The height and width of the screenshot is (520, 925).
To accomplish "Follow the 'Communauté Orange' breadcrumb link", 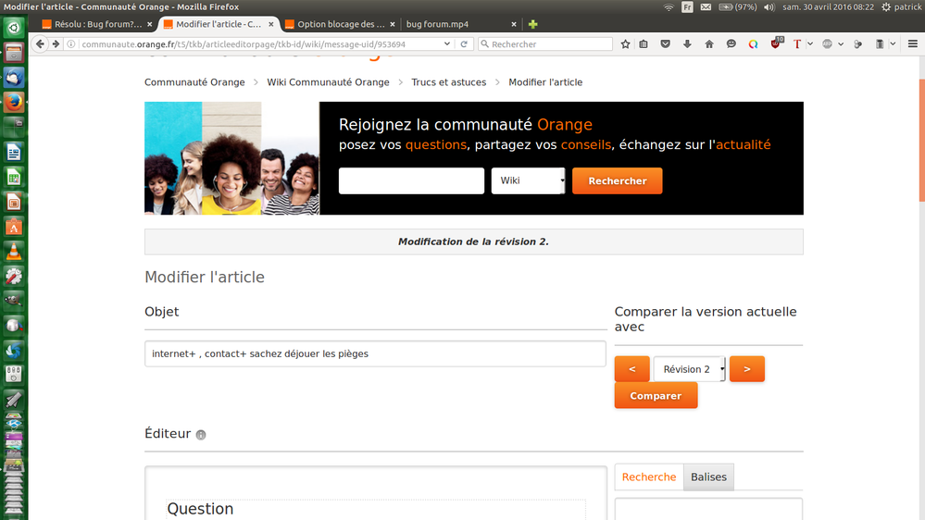I will coord(194,82).
